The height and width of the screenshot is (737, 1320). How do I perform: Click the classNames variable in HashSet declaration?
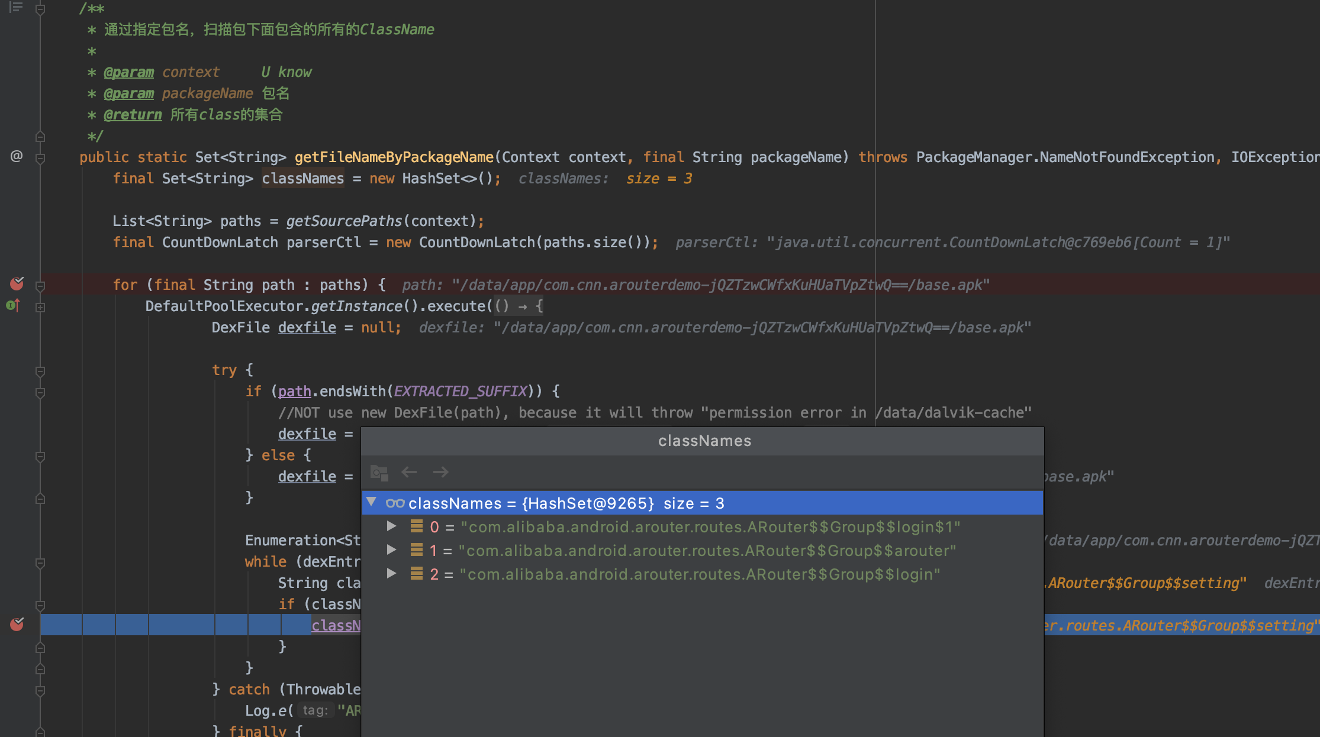(x=303, y=179)
